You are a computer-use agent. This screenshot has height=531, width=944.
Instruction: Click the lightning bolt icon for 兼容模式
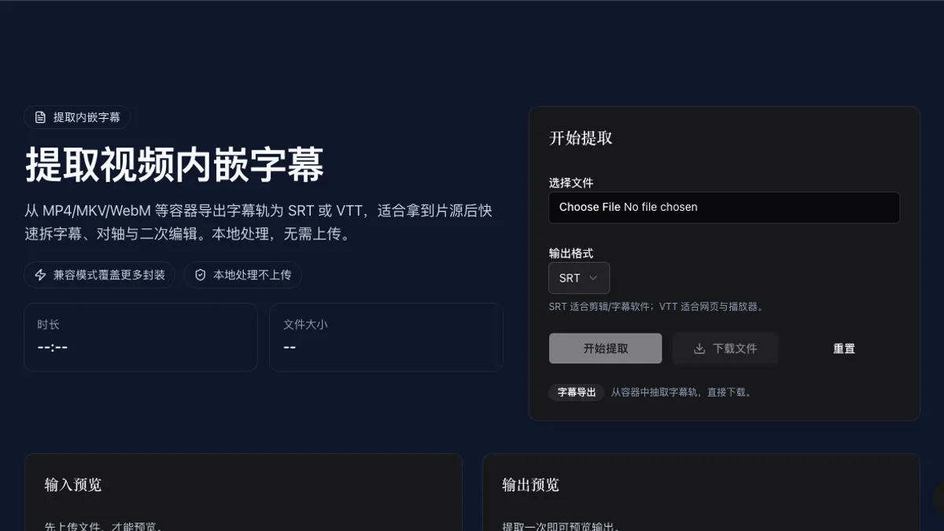tap(40, 275)
